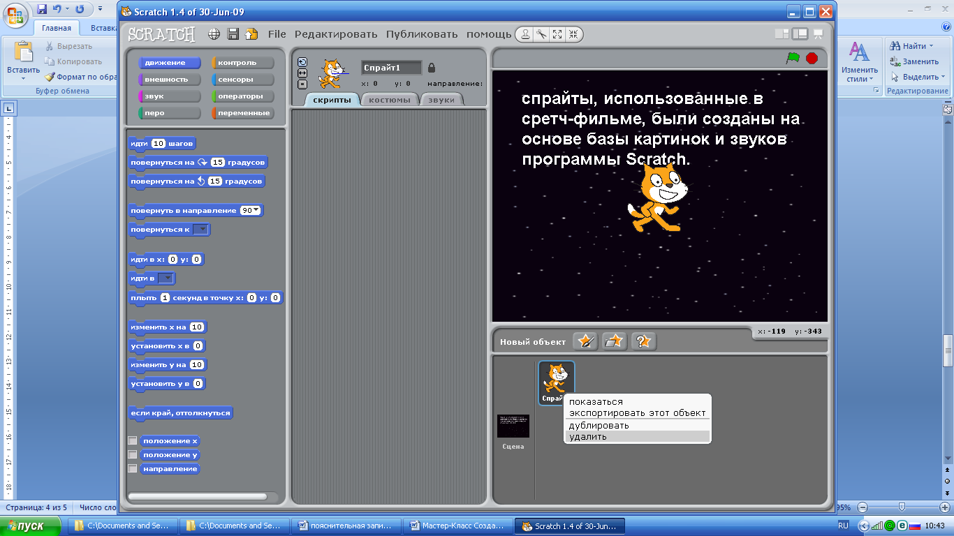Select the контроль block category
This screenshot has height=536, width=954.
tap(243, 63)
